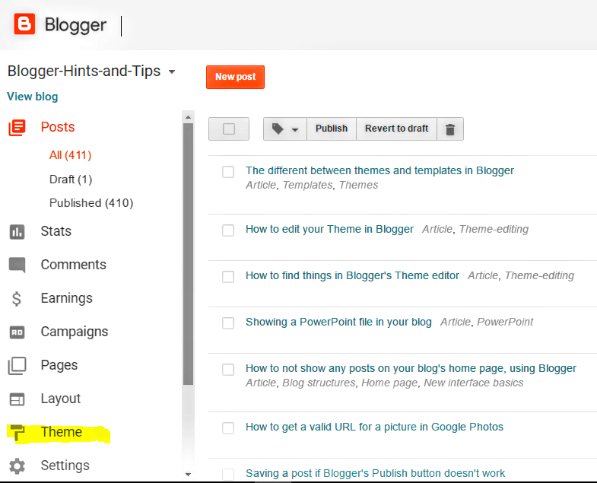Check 'How to edit your Theme in Blogger' post
Viewport: 597px width, 483px height.
point(228,230)
